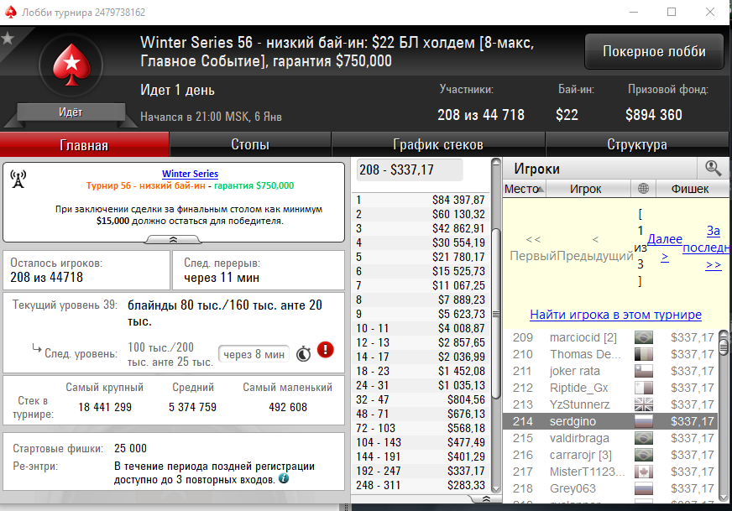Jump to last players page link
This screenshot has width=732, height=511.
pyautogui.click(x=706, y=248)
